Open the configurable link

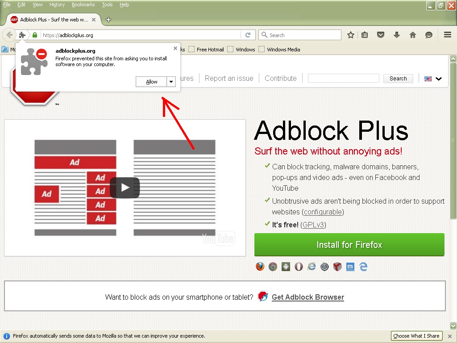coord(323,212)
